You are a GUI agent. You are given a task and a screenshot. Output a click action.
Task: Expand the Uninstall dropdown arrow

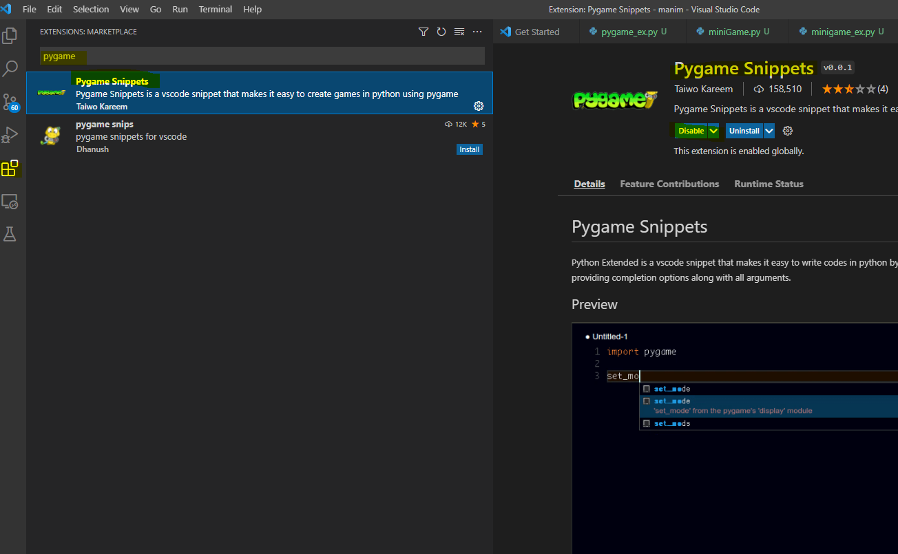coord(769,131)
